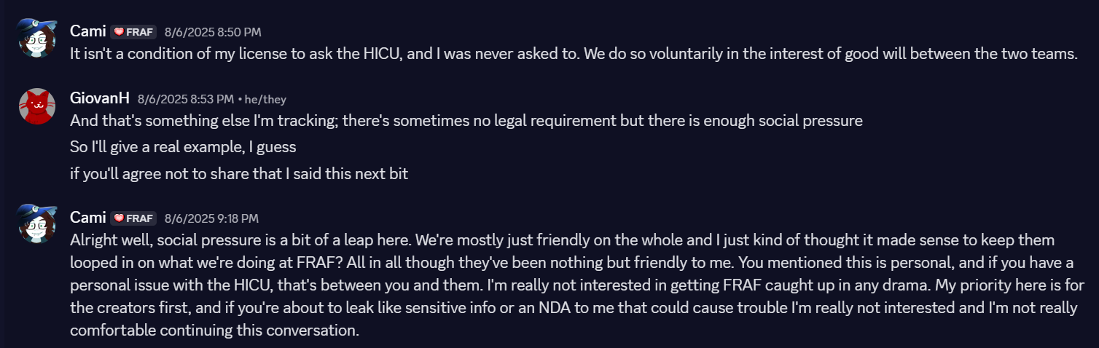Viewport: 1099px width, 348px height.
Task: Select message "if you'll agree not to share"
Action: tap(239, 173)
